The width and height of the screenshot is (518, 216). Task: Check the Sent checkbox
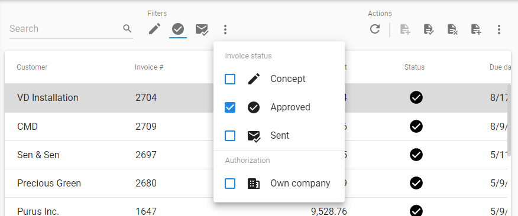pyautogui.click(x=230, y=136)
